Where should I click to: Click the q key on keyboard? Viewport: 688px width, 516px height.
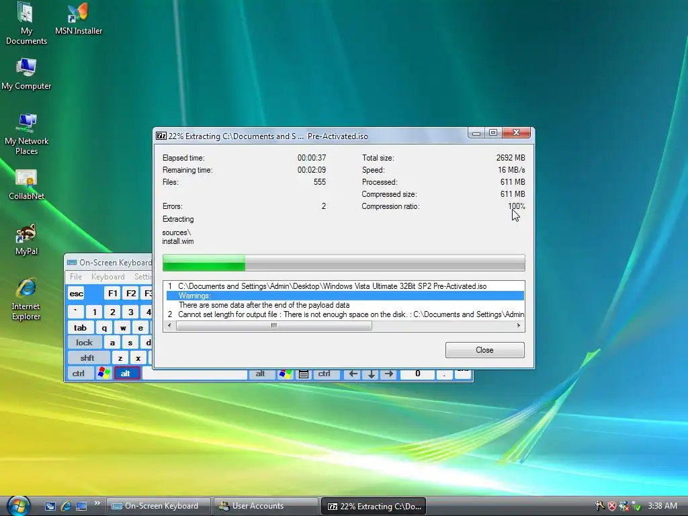tap(104, 327)
